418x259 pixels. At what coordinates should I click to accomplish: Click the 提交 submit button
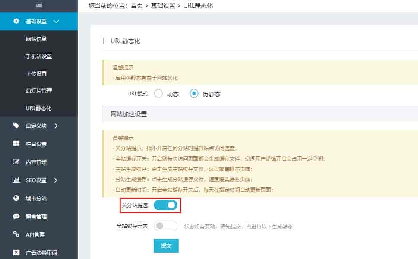click(166, 246)
